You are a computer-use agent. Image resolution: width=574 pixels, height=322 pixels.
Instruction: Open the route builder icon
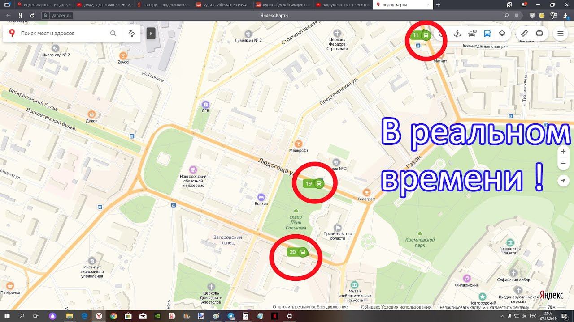pos(131,33)
